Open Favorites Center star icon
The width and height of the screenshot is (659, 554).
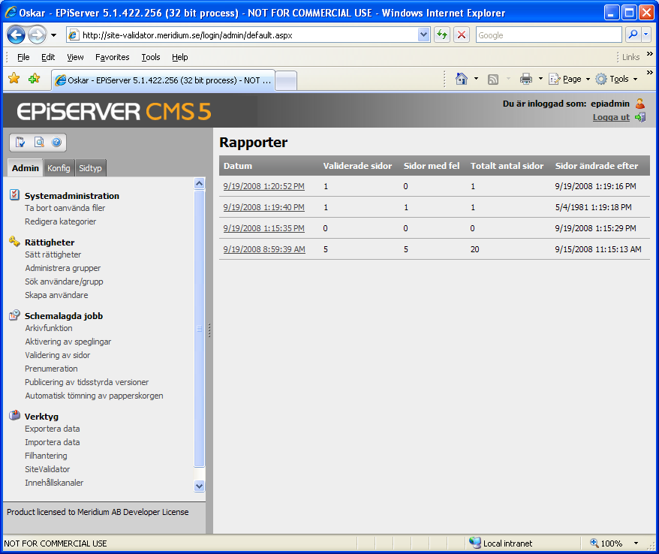(14, 79)
